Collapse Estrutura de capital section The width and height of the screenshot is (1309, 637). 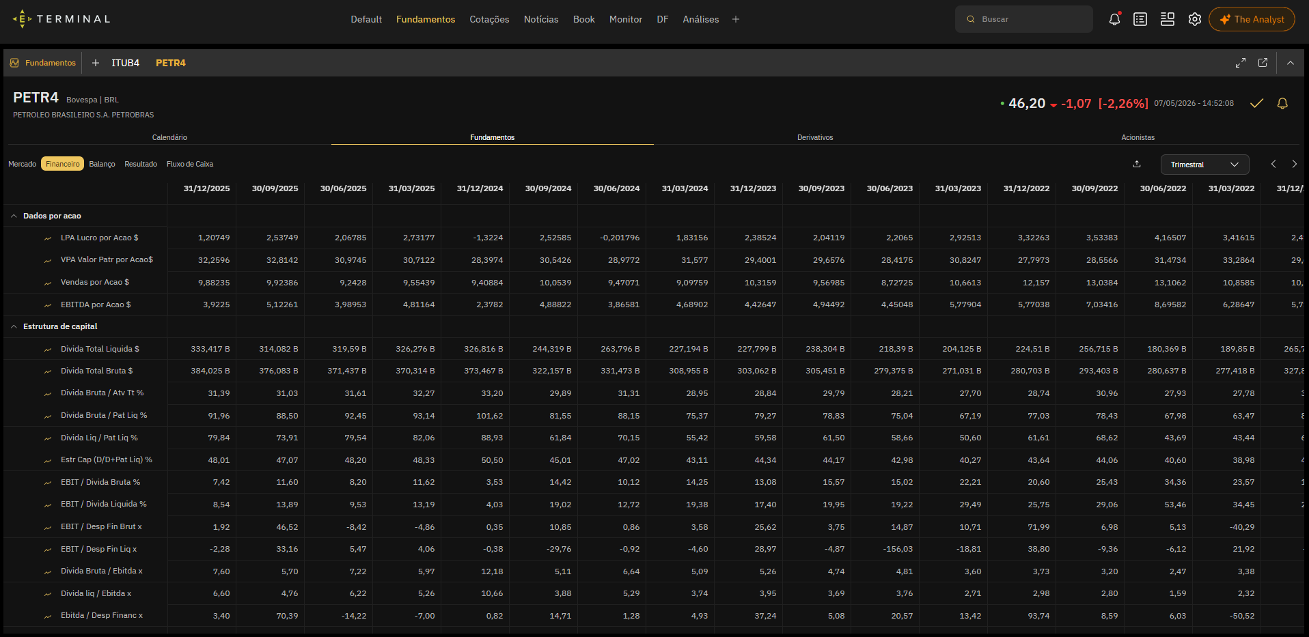pyautogui.click(x=14, y=326)
